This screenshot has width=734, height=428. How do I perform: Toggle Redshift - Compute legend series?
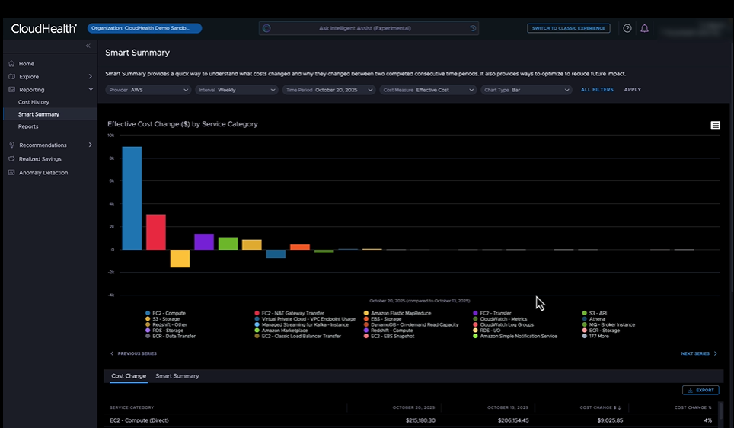coord(388,331)
